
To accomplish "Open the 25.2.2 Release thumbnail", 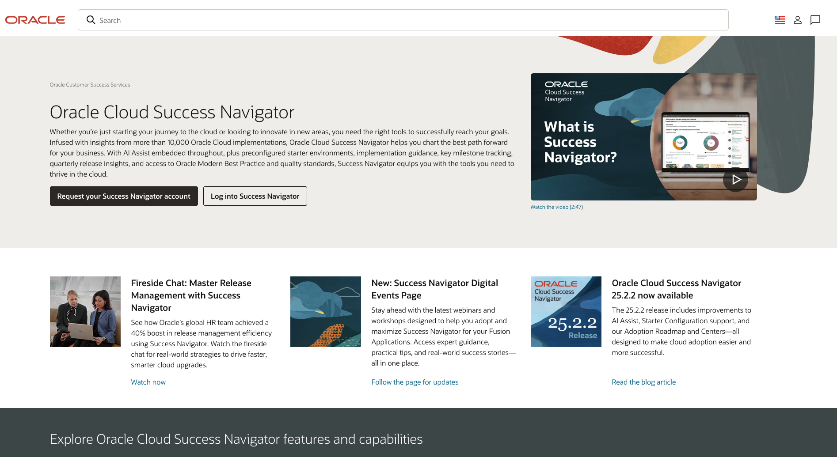I will pos(566,312).
